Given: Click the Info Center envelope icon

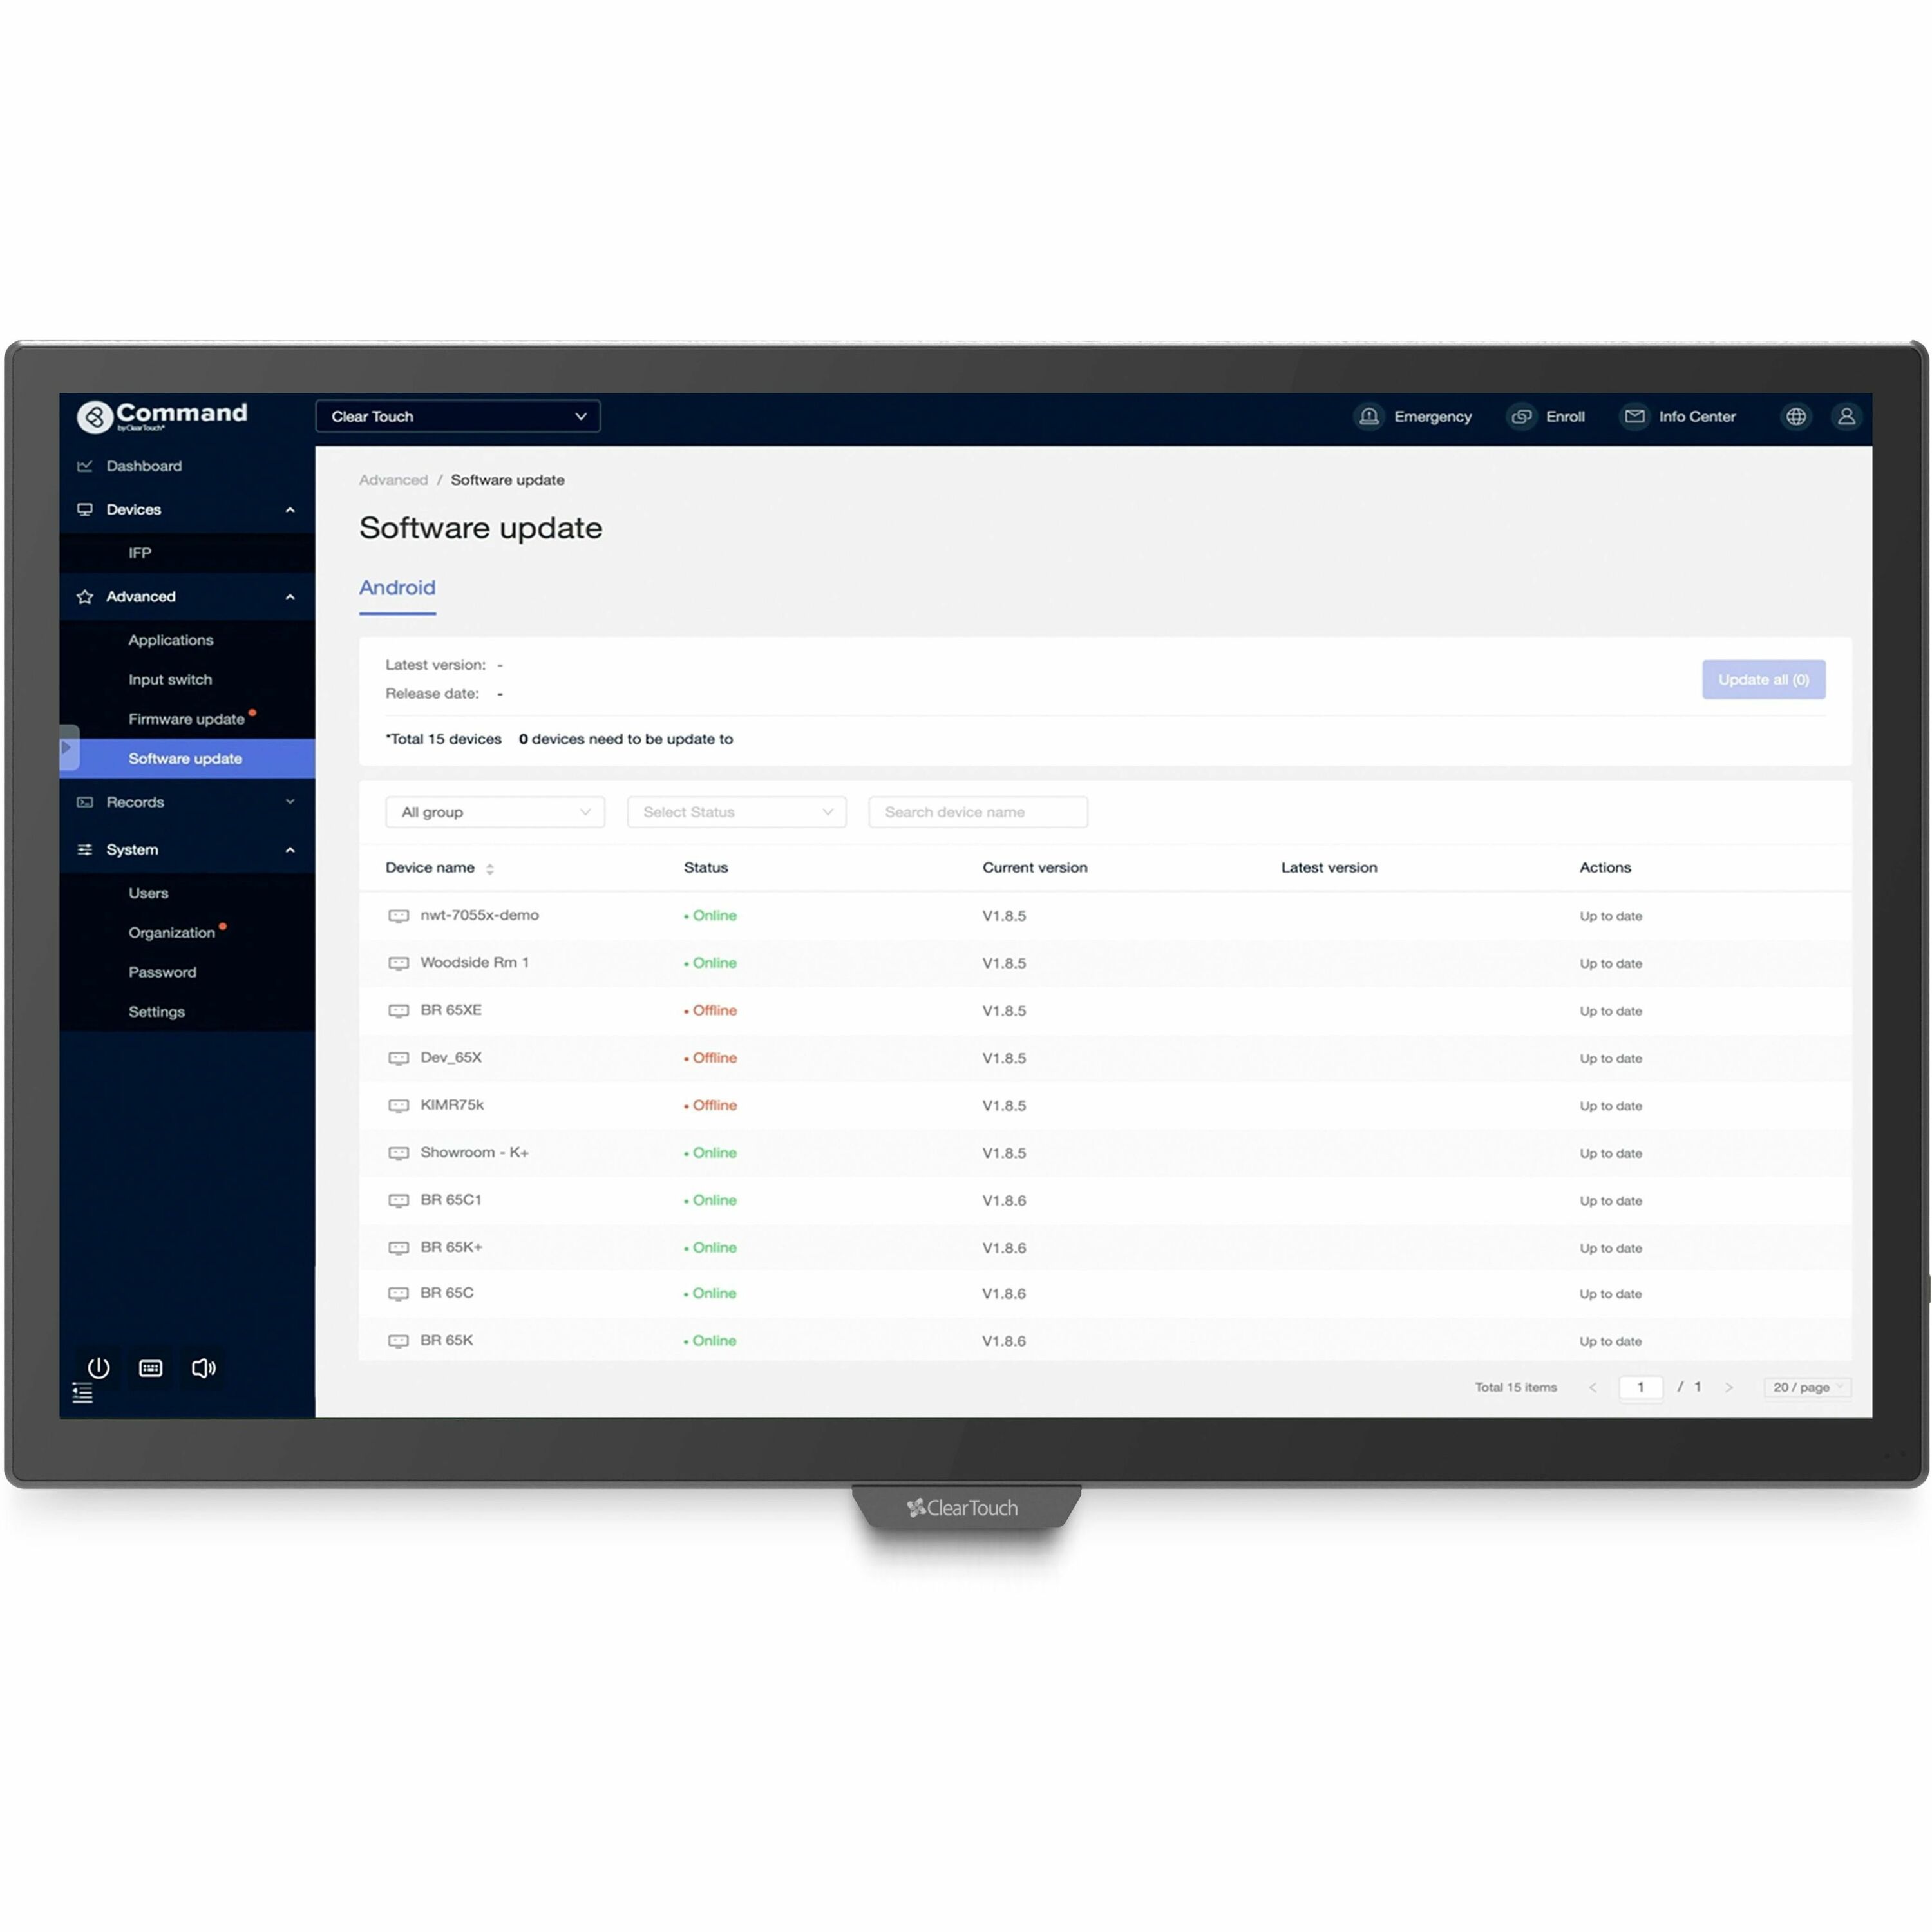Looking at the screenshot, I should tap(1634, 417).
